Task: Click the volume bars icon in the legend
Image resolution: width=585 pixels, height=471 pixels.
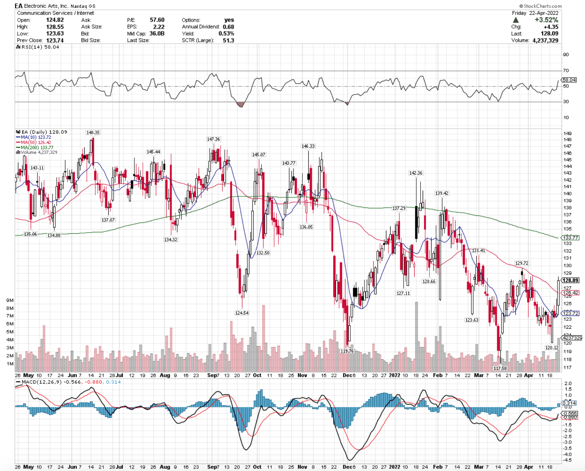Action: coord(18,152)
